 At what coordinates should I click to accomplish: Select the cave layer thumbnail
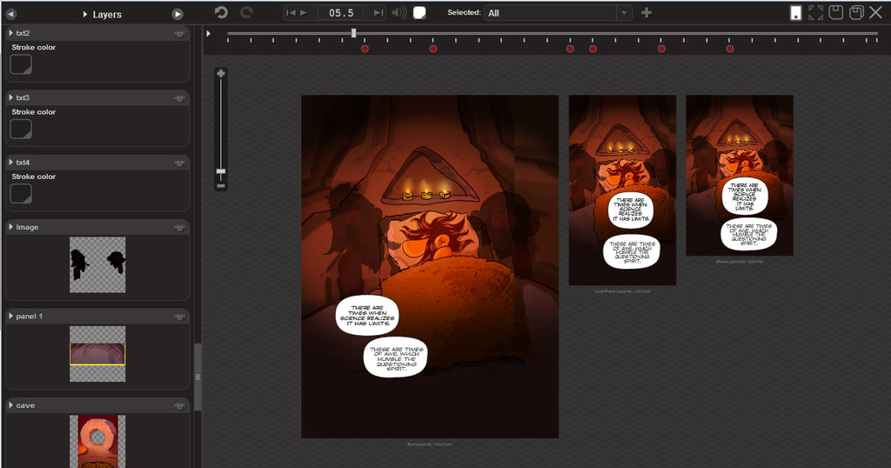tap(97, 441)
